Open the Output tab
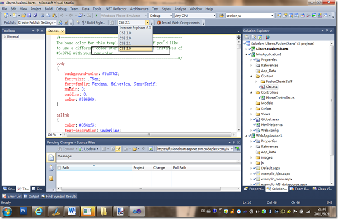The width and height of the screenshot is (338, 219). [x=31, y=197]
